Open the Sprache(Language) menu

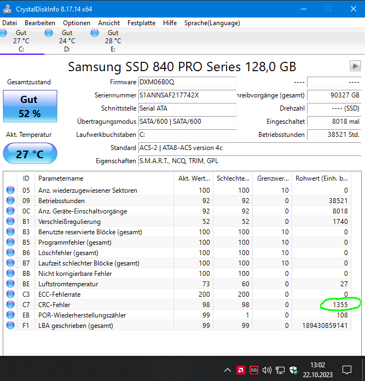click(x=212, y=23)
